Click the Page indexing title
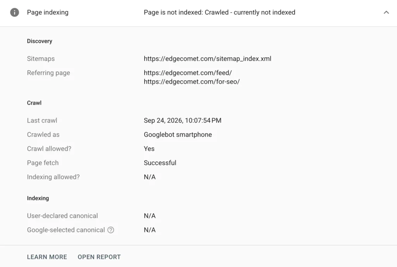Screen dimensions: 397x267 pyautogui.click(x=48, y=12)
